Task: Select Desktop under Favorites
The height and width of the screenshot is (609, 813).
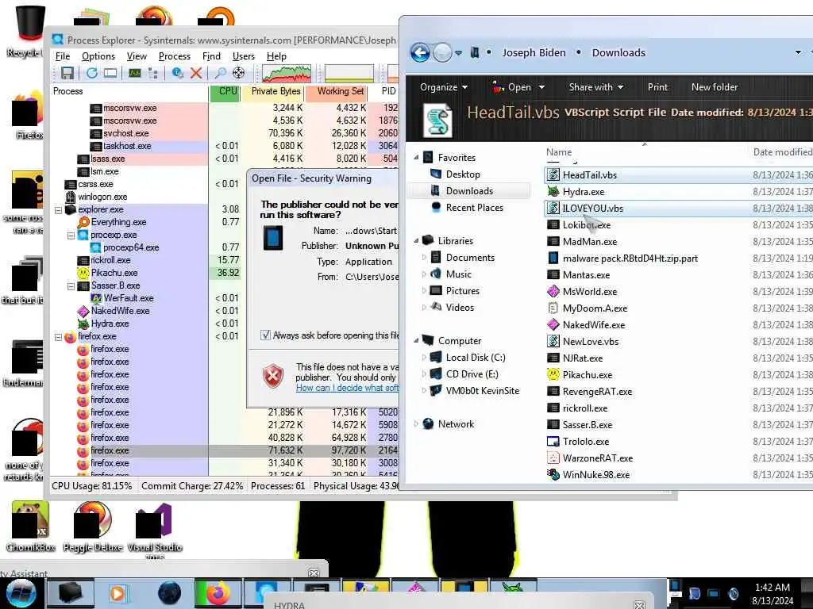Action: [x=463, y=174]
